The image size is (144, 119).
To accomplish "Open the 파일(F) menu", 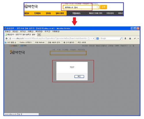I will pos(8,32).
